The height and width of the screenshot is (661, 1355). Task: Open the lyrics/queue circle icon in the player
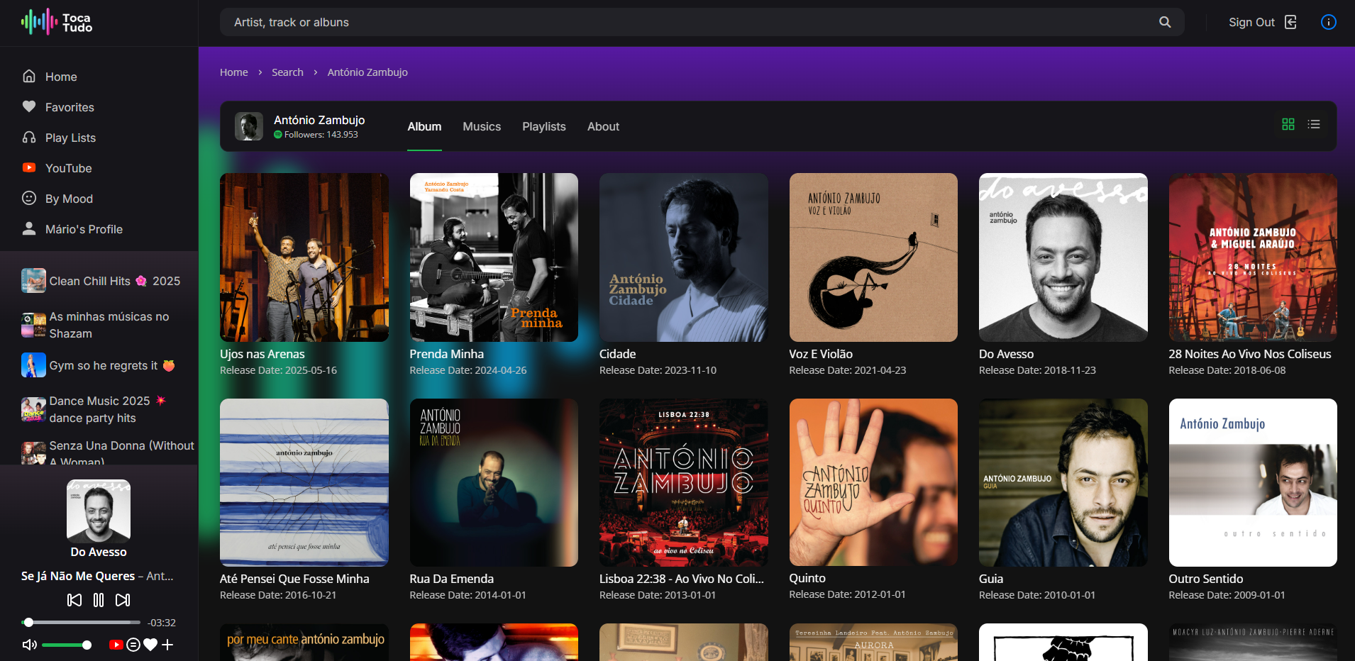(133, 645)
